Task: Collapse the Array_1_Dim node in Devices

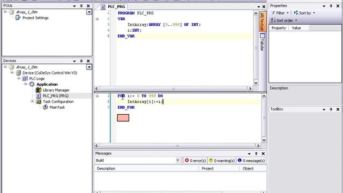Action: pos(5,66)
